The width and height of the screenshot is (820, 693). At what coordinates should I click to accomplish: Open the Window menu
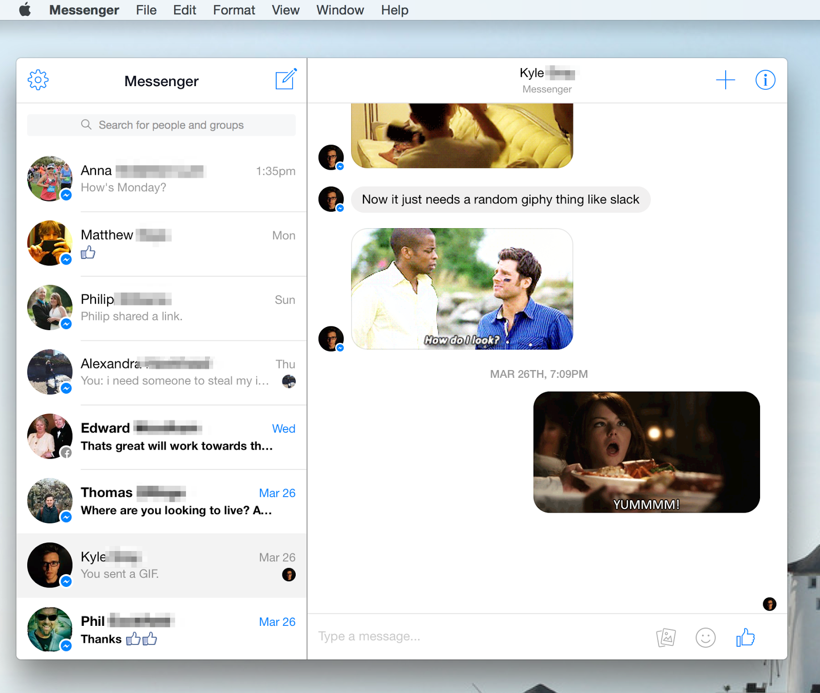(x=340, y=10)
